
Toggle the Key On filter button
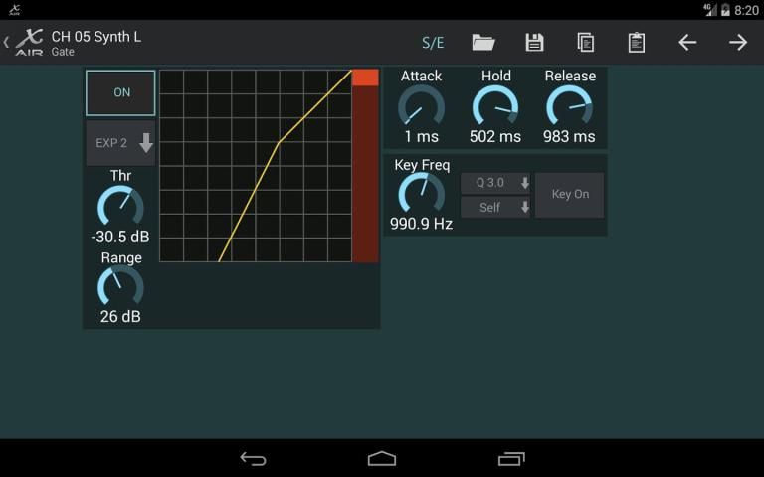coord(569,195)
